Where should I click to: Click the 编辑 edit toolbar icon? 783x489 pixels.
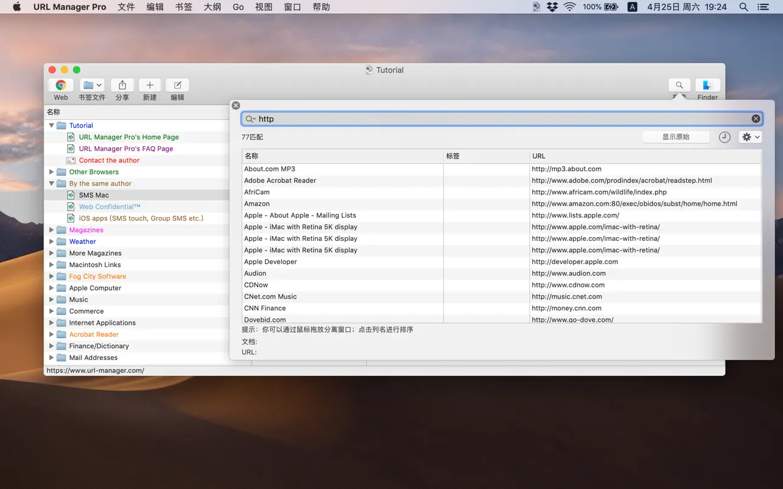click(177, 85)
